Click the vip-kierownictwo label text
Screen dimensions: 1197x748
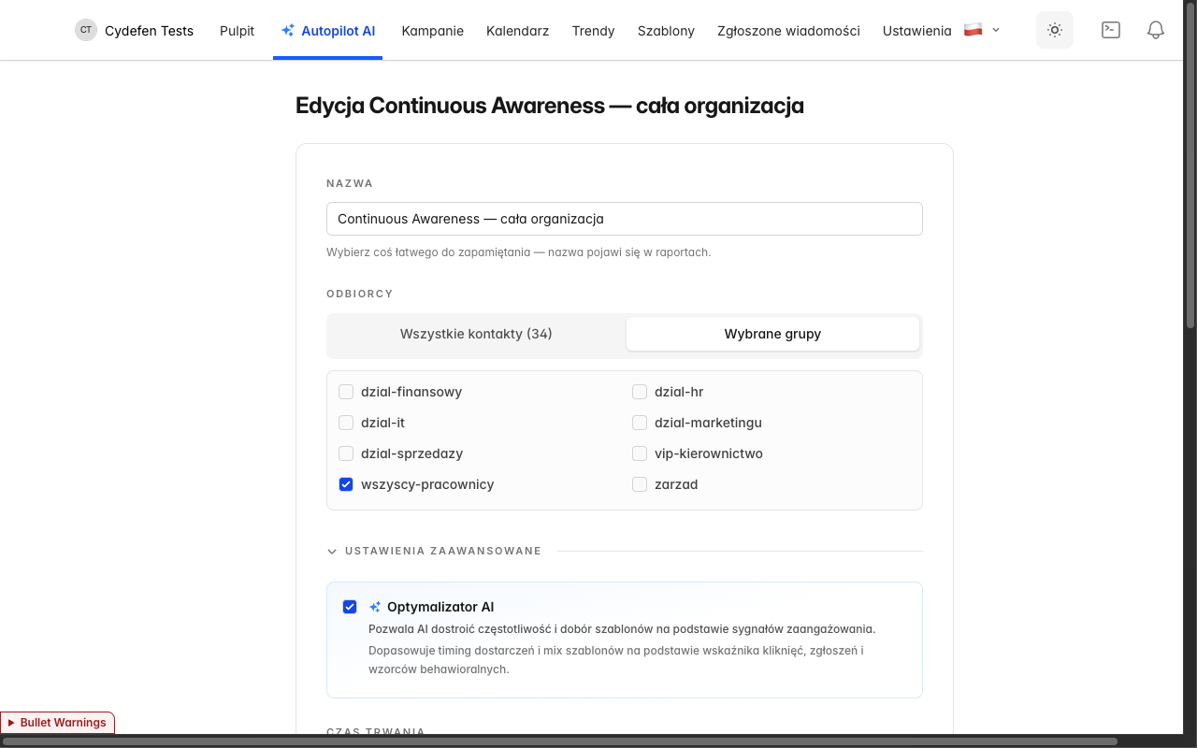(x=709, y=453)
